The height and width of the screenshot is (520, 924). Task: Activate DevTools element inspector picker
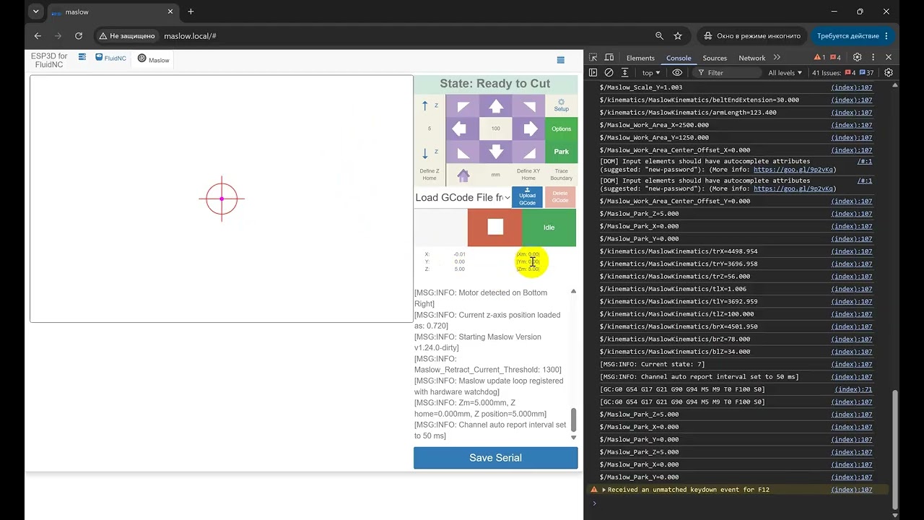pos(593,58)
